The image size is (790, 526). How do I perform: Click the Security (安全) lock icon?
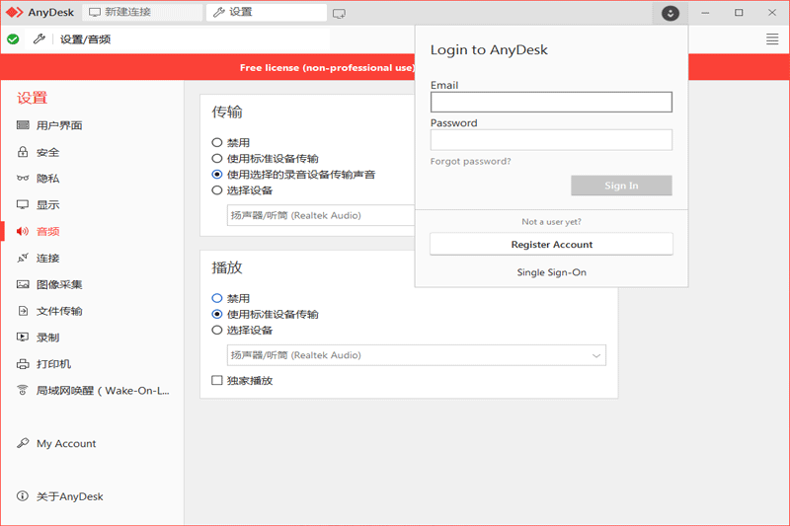(x=23, y=152)
